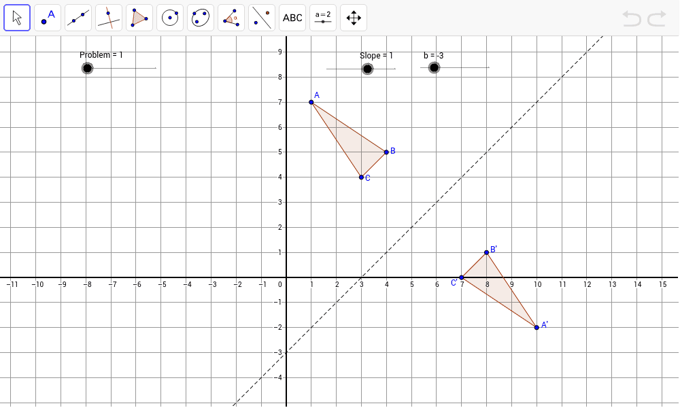Select the Point tool
Viewport: 680px width, 408px height.
click(47, 17)
